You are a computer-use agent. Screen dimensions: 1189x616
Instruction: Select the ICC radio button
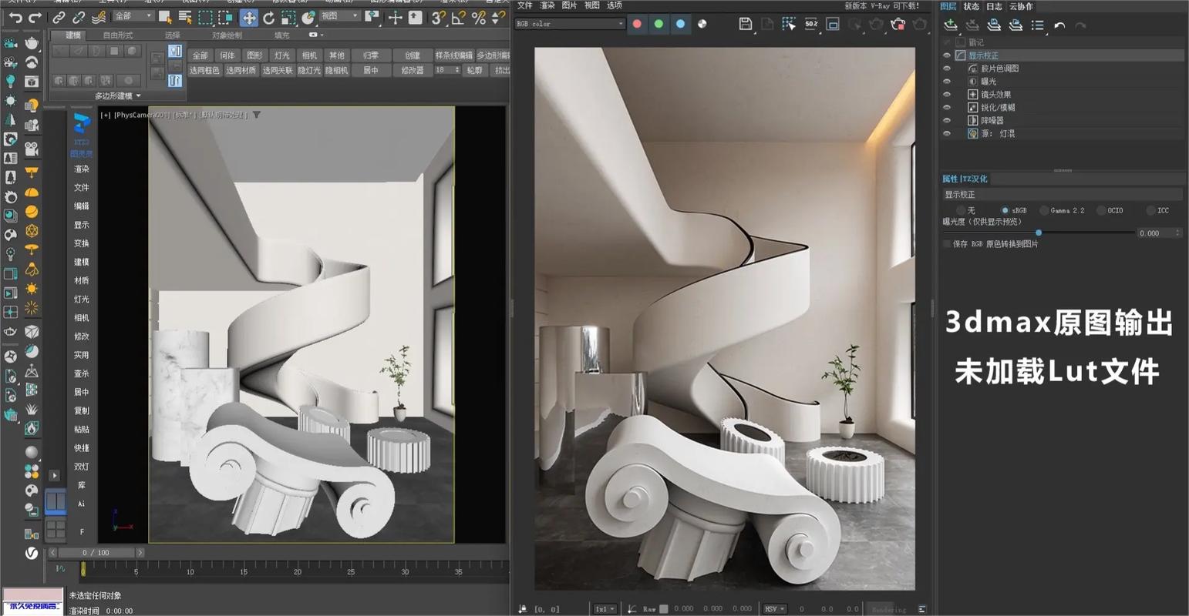[x=1150, y=210]
